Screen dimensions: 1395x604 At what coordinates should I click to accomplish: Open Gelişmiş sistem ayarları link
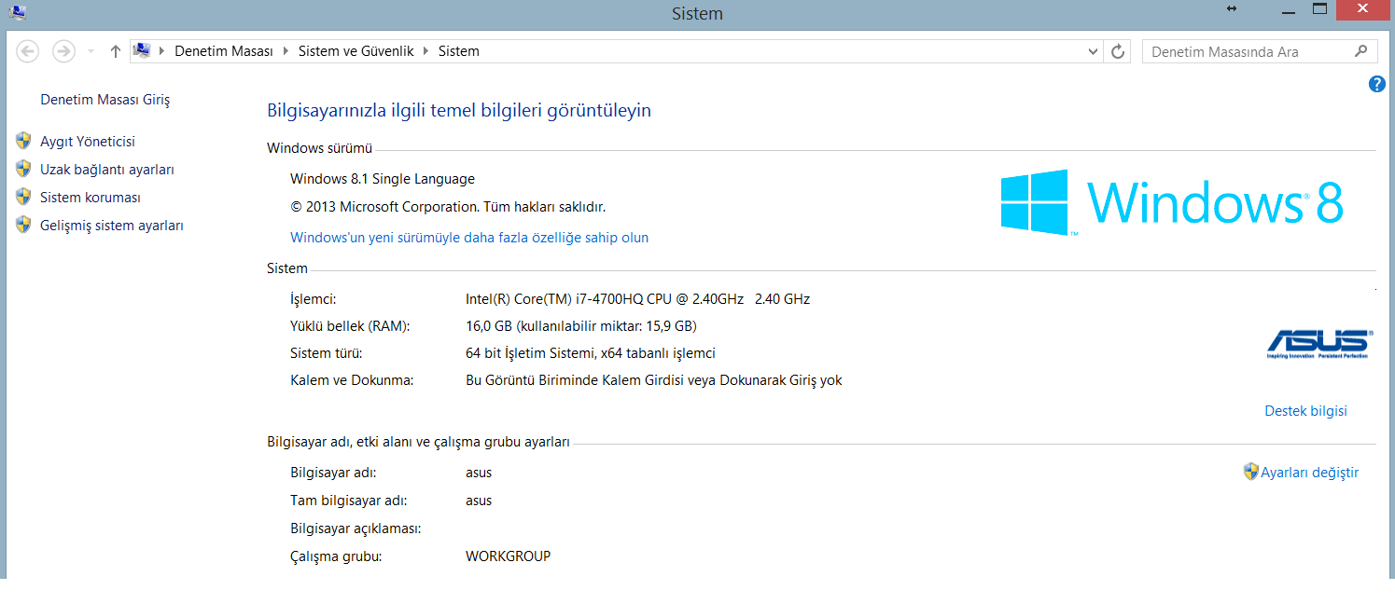click(112, 226)
